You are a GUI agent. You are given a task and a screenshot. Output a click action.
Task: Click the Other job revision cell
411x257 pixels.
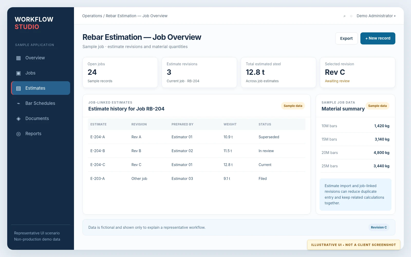(x=139, y=179)
